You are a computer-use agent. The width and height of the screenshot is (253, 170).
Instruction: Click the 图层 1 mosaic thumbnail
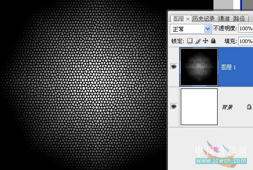199,67
